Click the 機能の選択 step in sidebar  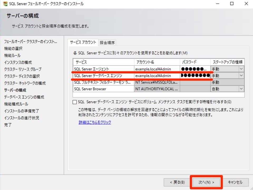point(13,48)
